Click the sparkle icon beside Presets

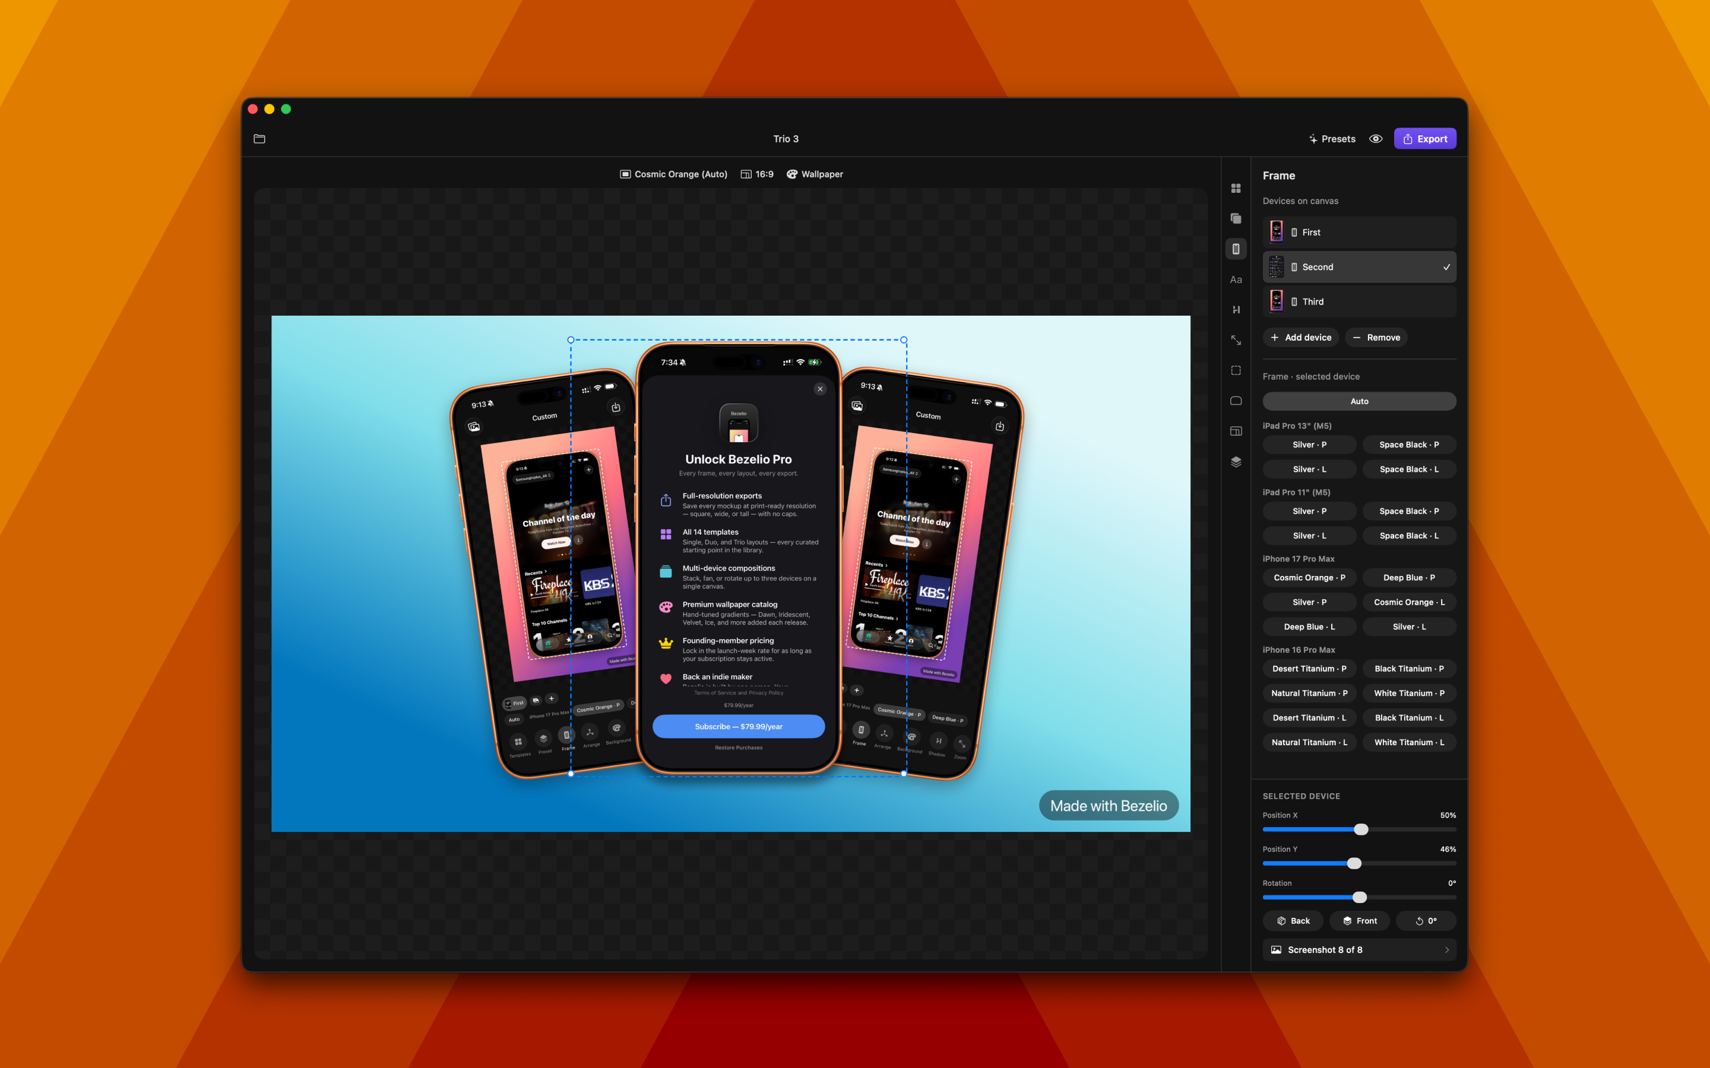click(1313, 139)
